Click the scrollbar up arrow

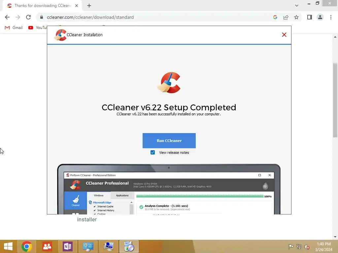335,37
